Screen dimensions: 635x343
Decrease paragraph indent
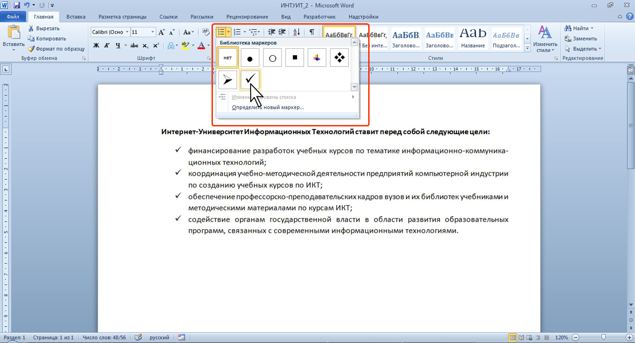click(x=272, y=32)
